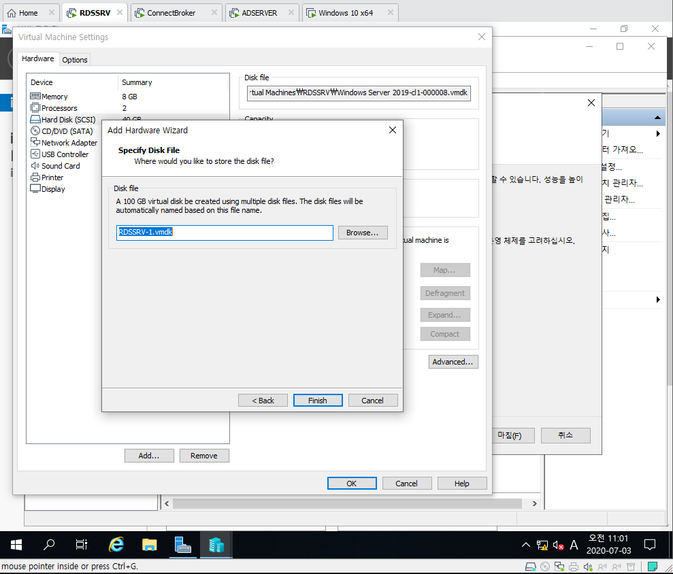Click teal message log note icon
This screenshot has width=673, height=574.
(653, 567)
